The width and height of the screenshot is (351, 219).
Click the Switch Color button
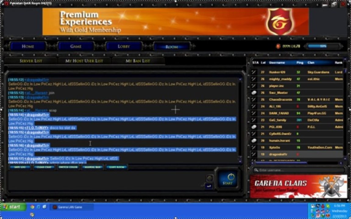click(x=68, y=167)
